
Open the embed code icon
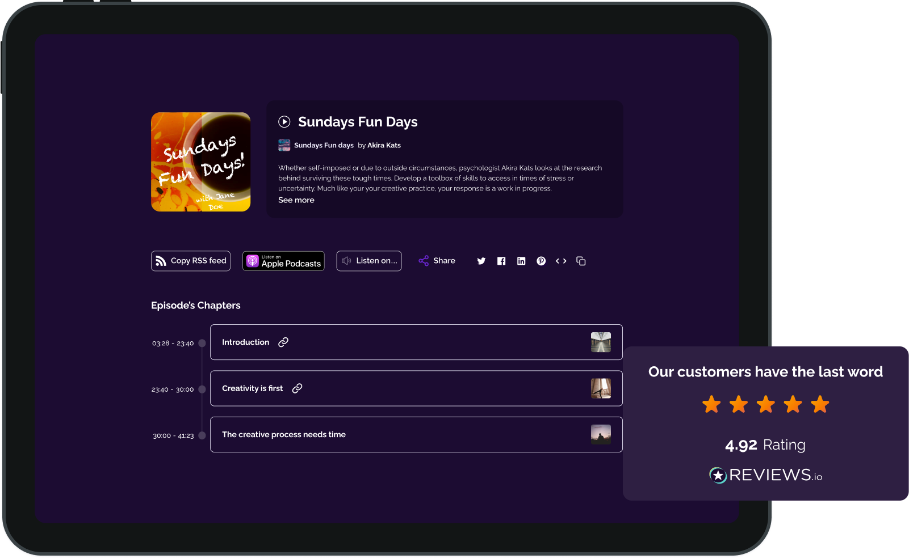pos(561,261)
